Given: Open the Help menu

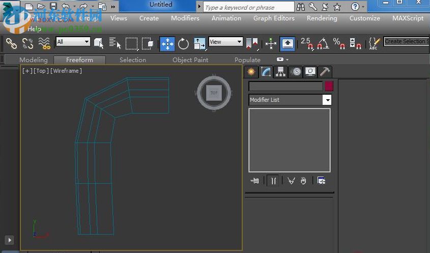Looking at the screenshot, I should pyautogui.click(x=34, y=29).
